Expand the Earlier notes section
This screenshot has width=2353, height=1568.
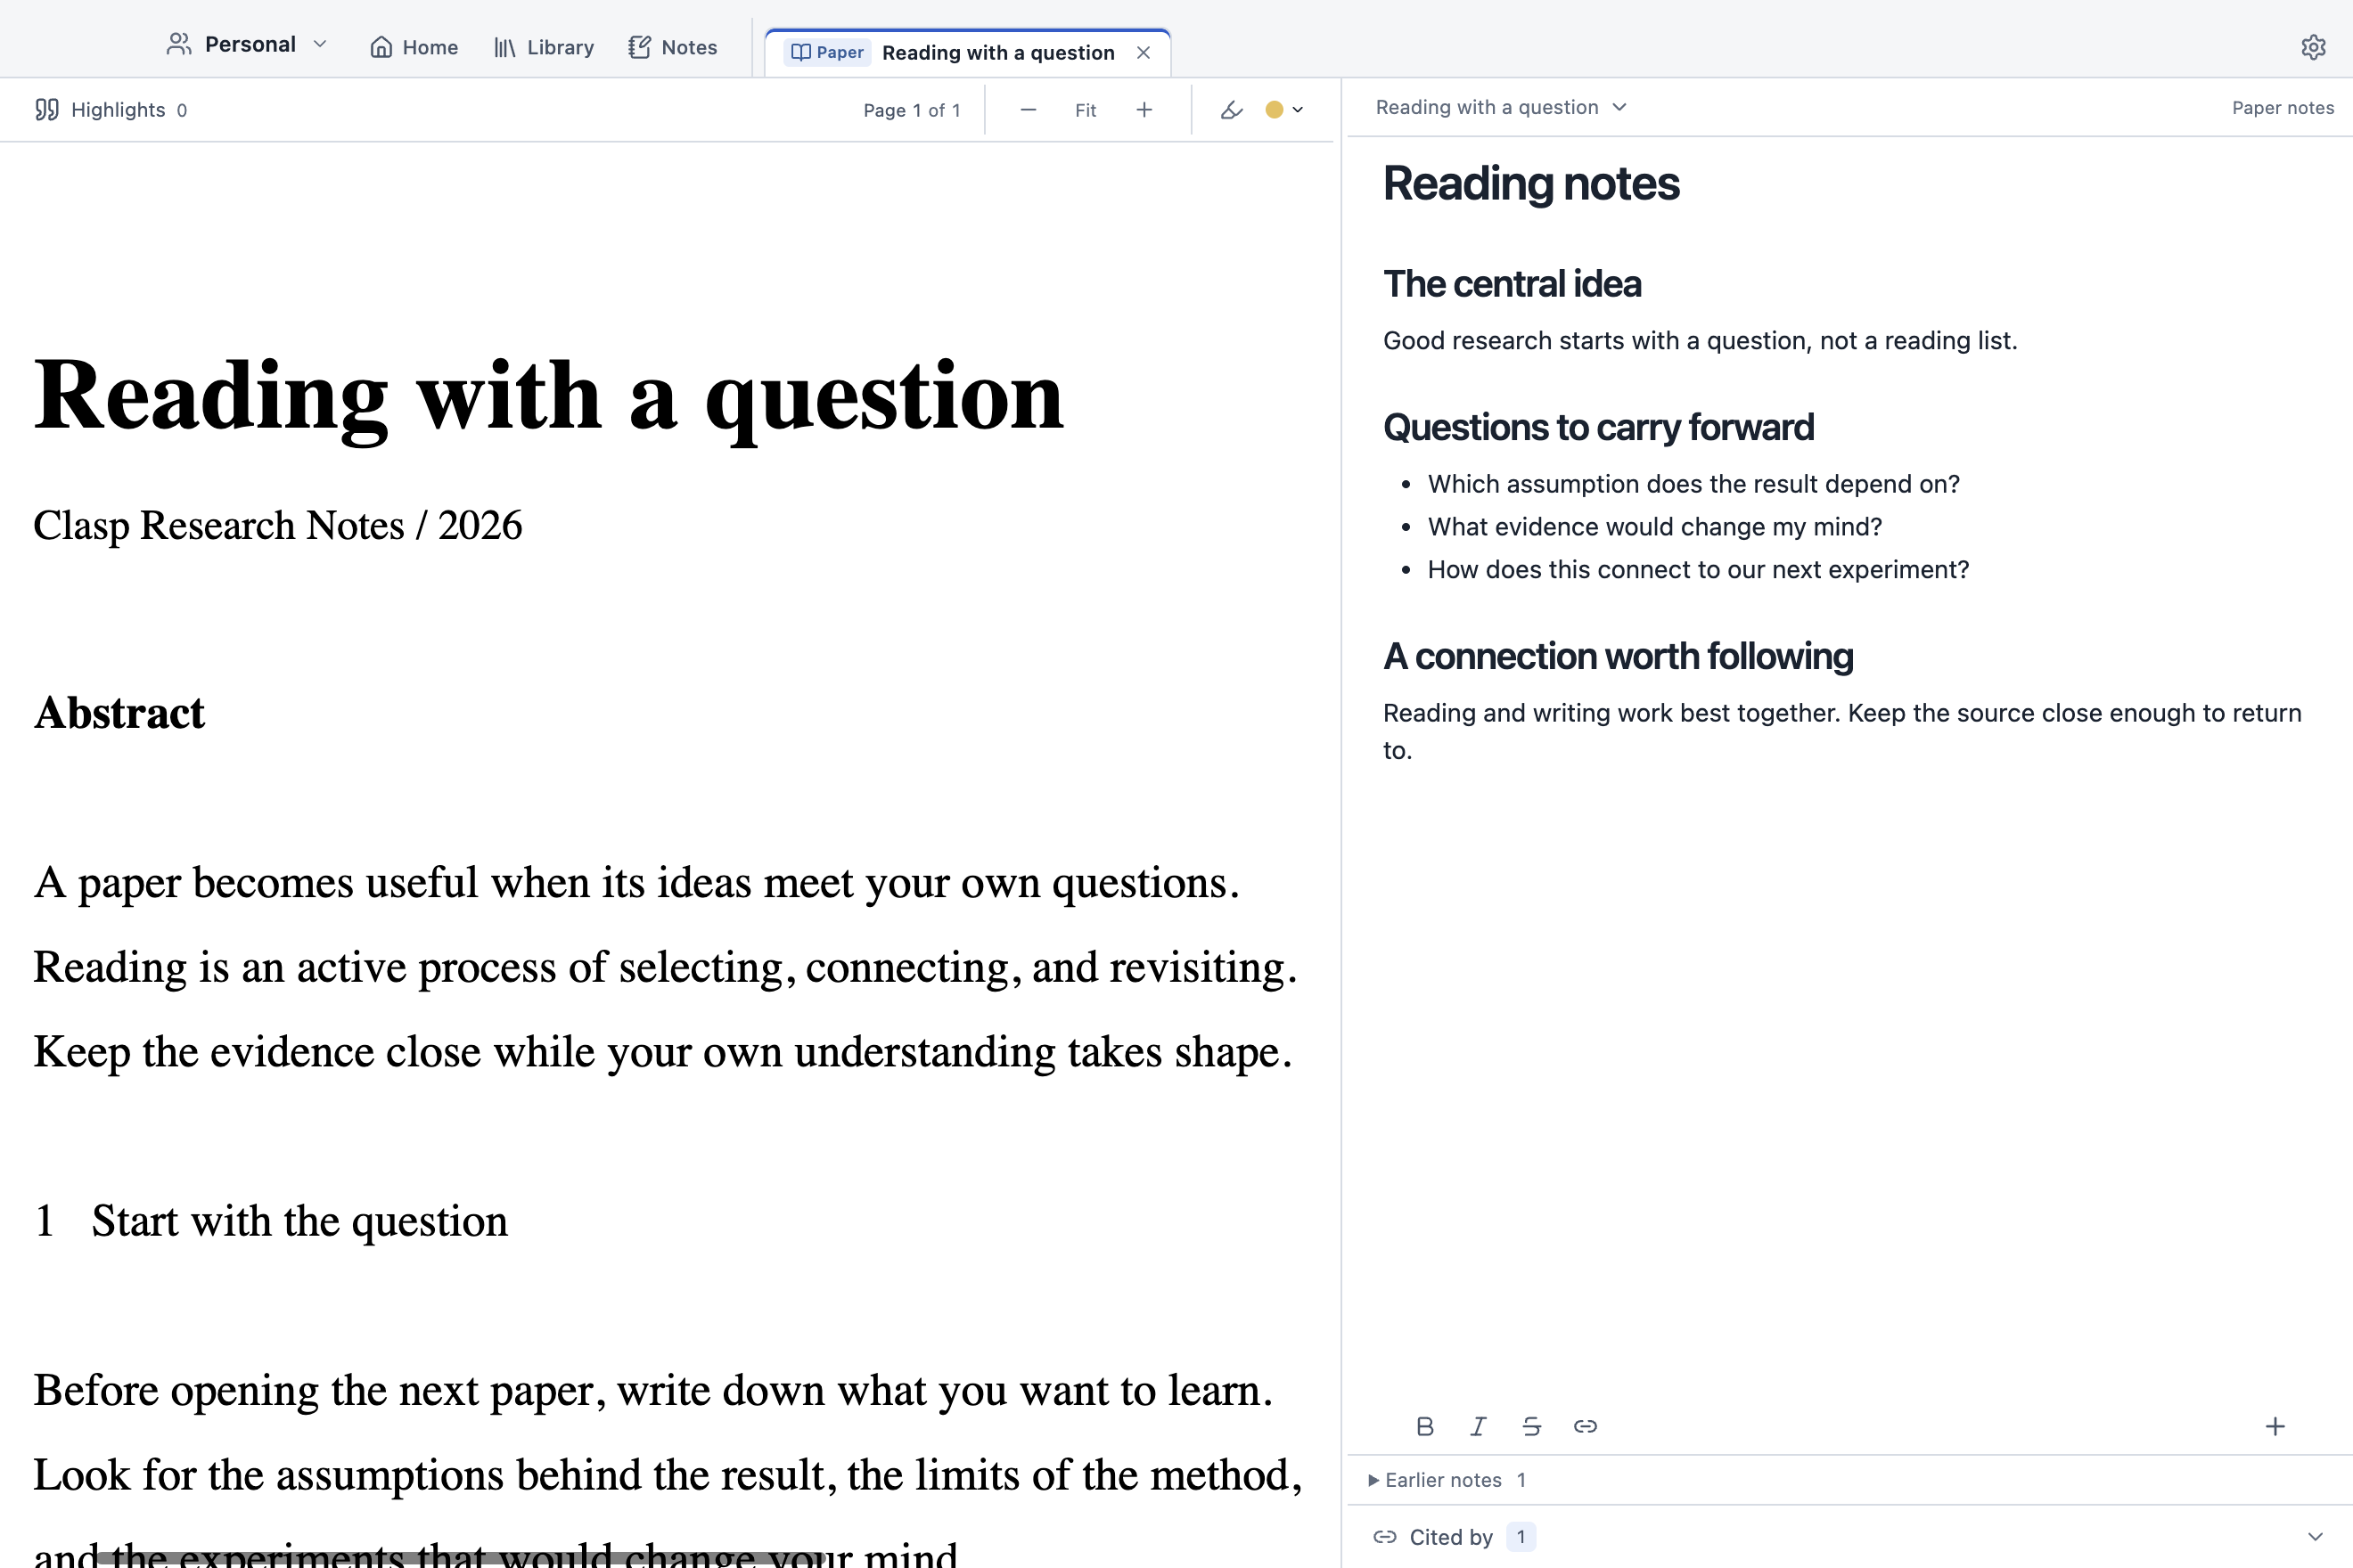click(1447, 1480)
